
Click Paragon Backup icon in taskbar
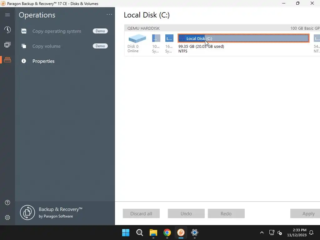[181, 232]
